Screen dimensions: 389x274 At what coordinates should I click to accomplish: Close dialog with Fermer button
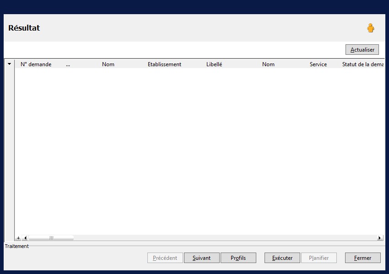point(363,258)
